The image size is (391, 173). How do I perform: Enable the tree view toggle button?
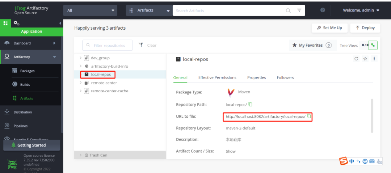373,45
